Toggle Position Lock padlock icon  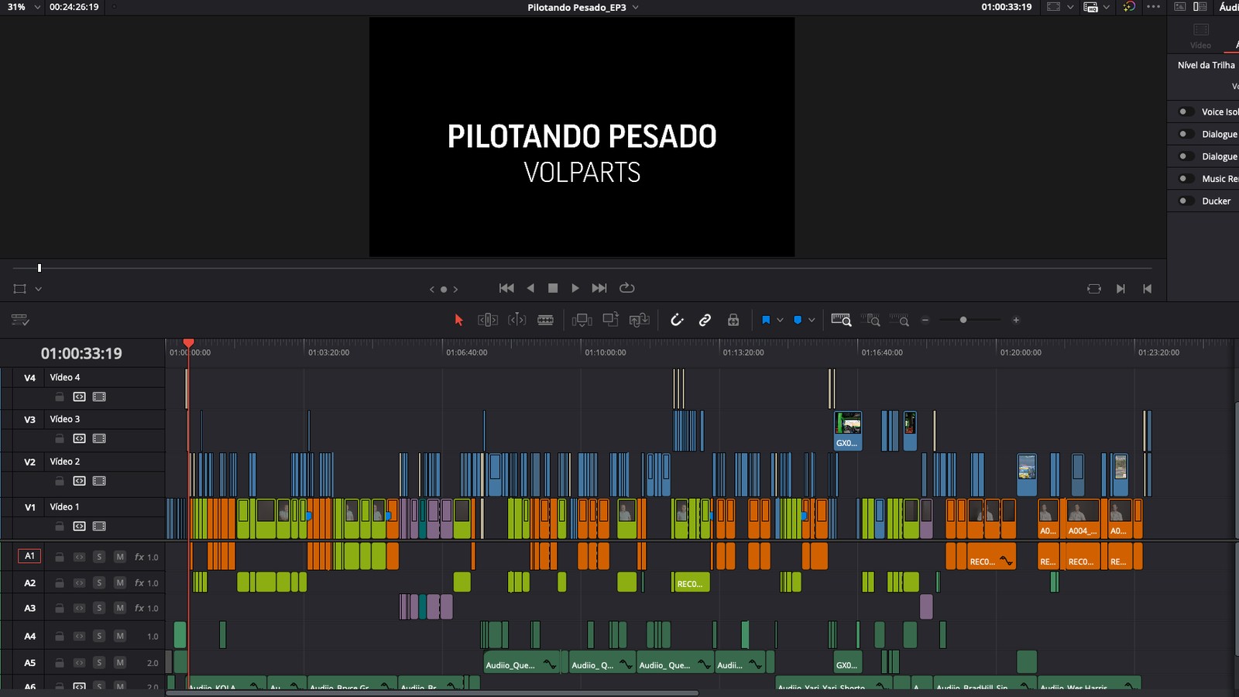733,320
